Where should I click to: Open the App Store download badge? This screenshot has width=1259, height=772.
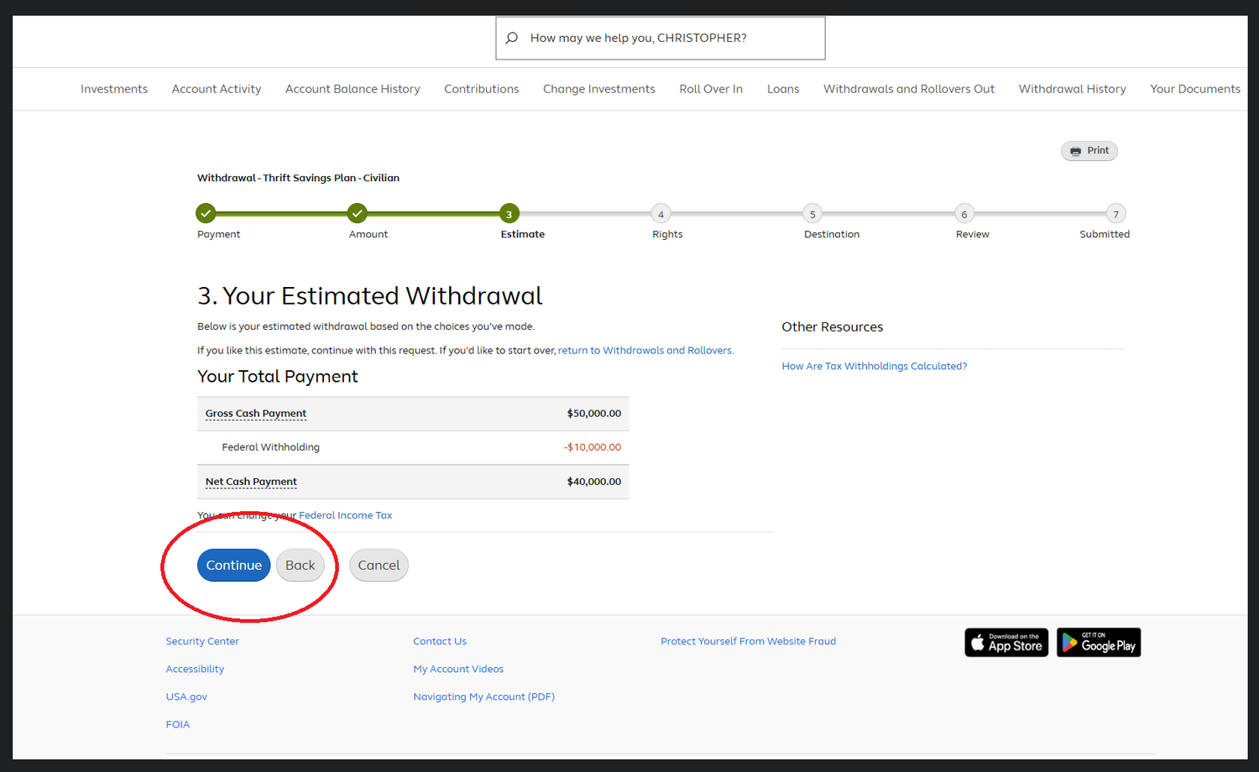(x=1006, y=642)
